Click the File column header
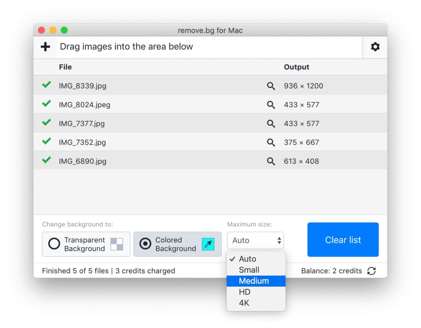 pyautogui.click(x=65, y=67)
